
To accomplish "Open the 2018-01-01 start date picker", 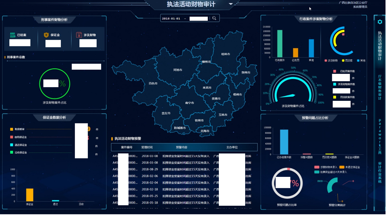I will [x=171, y=18].
